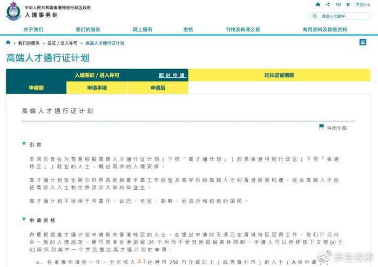Click the print page icon
The width and height of the screenshot is (378, 267).
362,42
